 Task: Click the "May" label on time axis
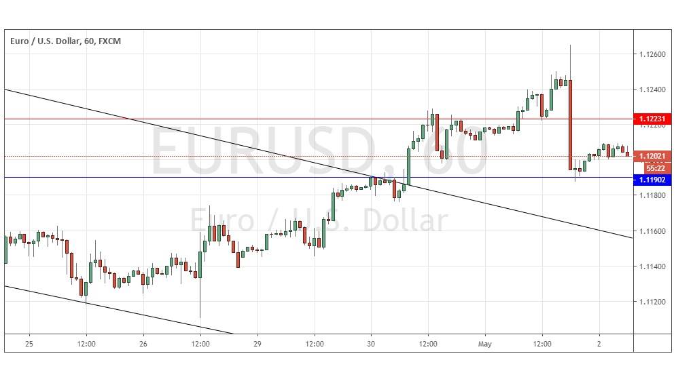tap(485, 342)
